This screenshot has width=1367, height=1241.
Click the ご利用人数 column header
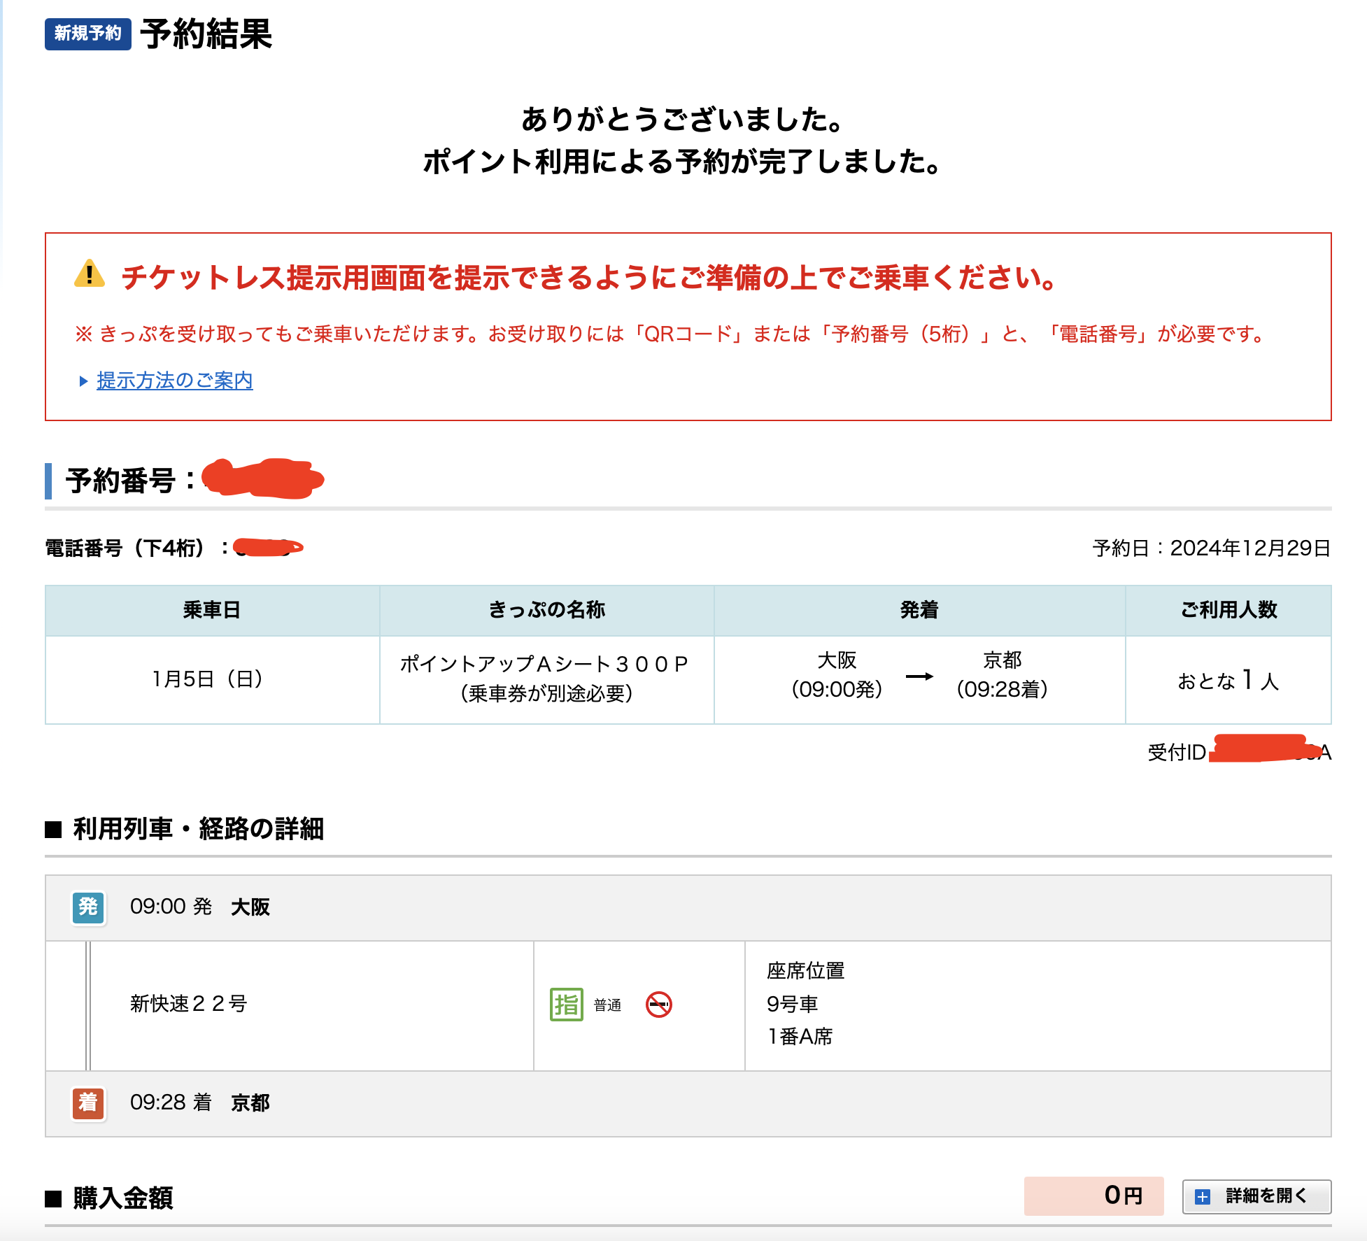1228,610
